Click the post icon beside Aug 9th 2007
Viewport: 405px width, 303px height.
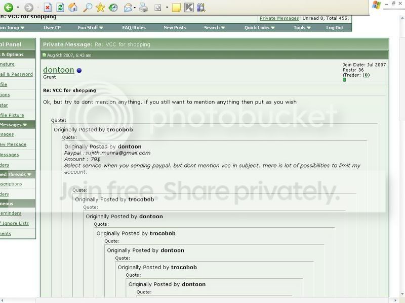(x=44, y=55)
